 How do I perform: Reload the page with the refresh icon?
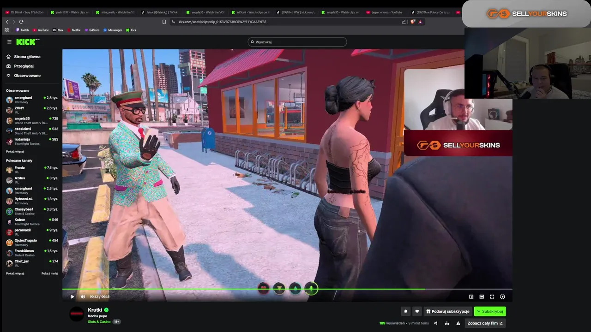click(x=21, y=22)
